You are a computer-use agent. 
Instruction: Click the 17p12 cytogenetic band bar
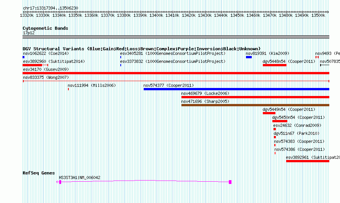click(x=176, y=37)
